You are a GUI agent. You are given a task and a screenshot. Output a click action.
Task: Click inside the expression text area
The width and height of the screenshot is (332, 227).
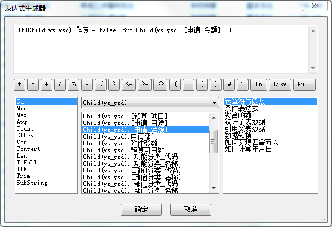161,50
